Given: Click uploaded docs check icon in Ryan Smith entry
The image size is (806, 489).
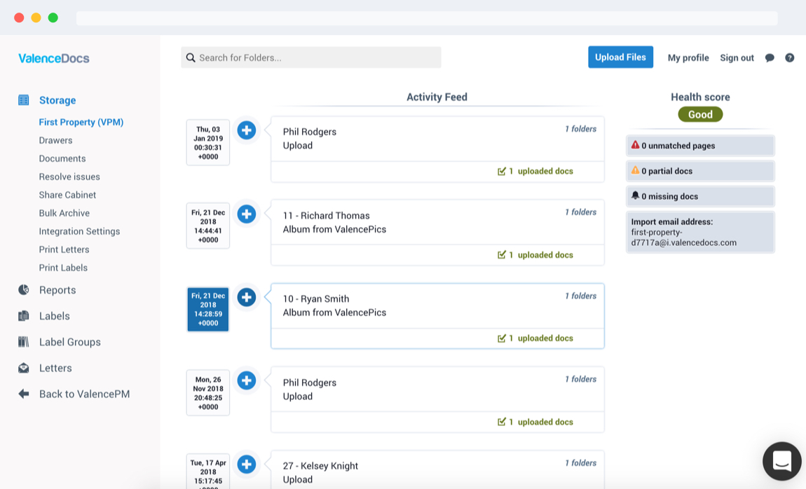Looking at the screenshot, I should click(x=502, y=338).
